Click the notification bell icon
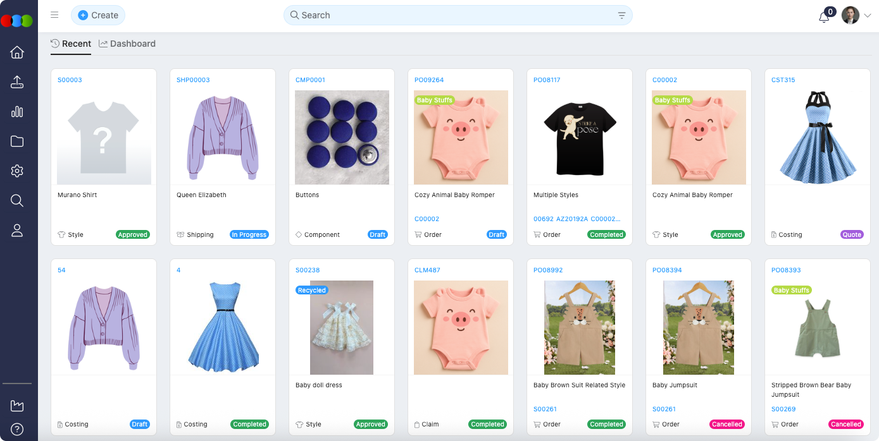 pyautogui.click(x=824, y=17)
